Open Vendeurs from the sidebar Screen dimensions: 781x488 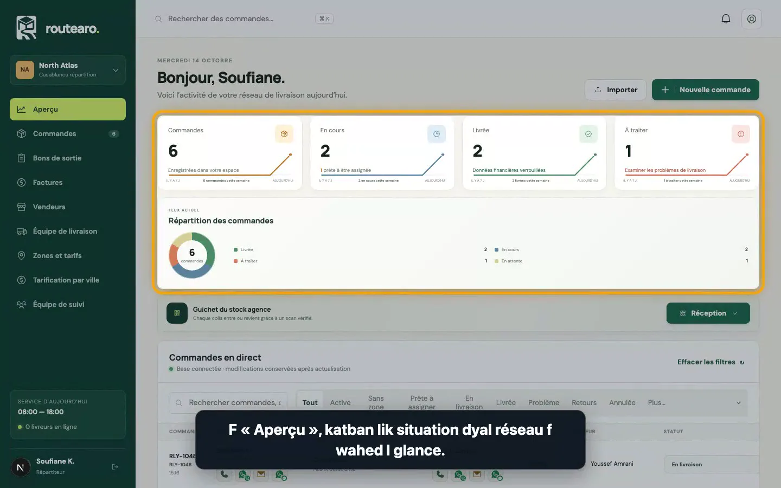(x=68, y=207)
